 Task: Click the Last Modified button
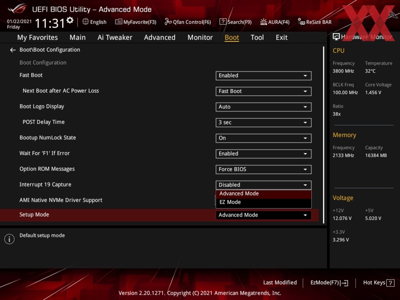click(280, 283)
